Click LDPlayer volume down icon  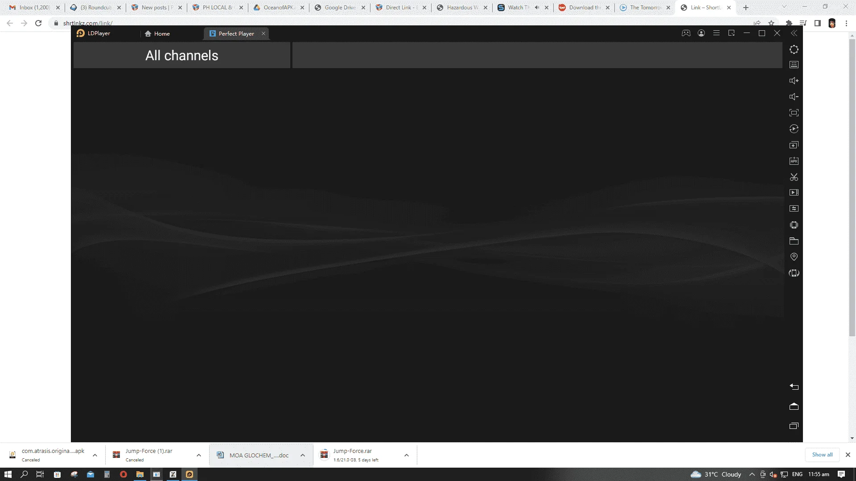794,97
